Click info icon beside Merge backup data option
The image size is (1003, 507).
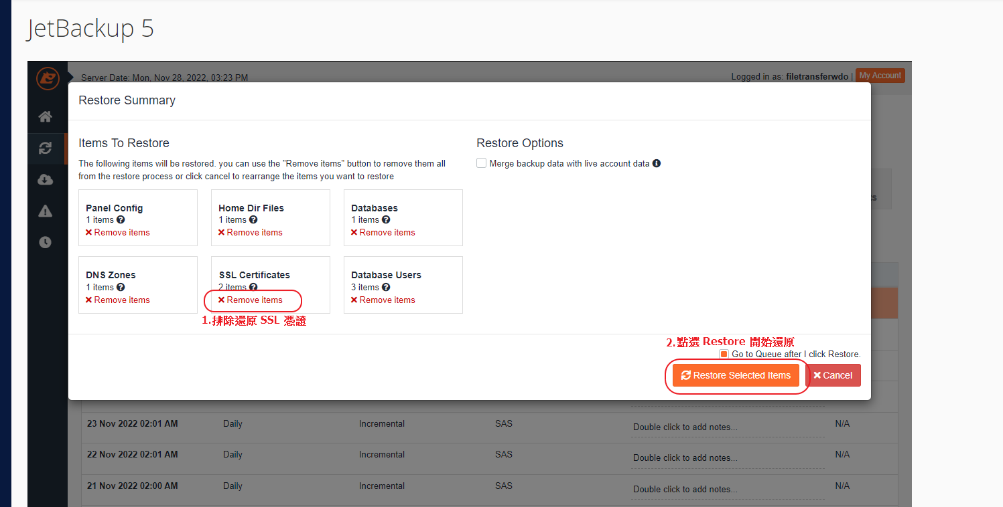click(x=657, y=163)
